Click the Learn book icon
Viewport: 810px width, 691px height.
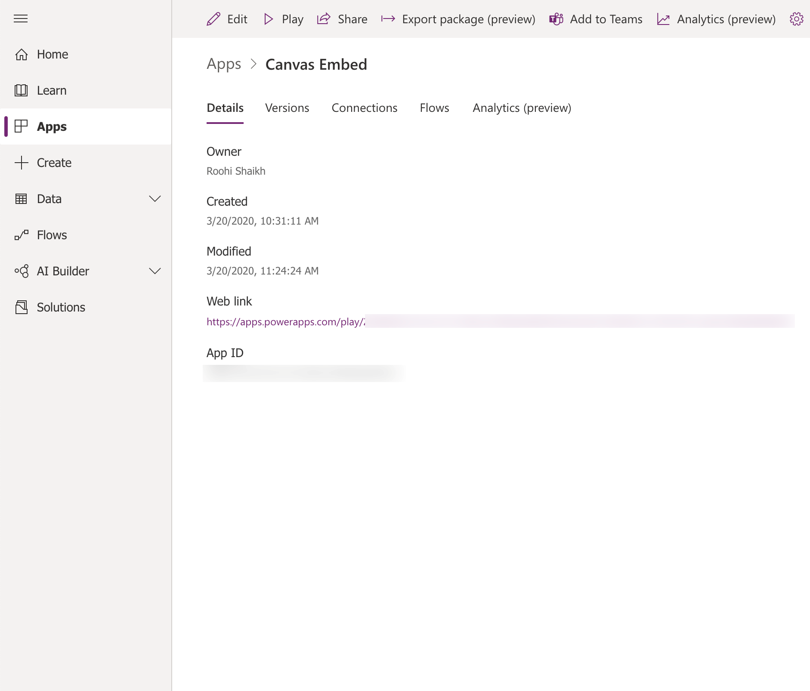pos(22,90)
